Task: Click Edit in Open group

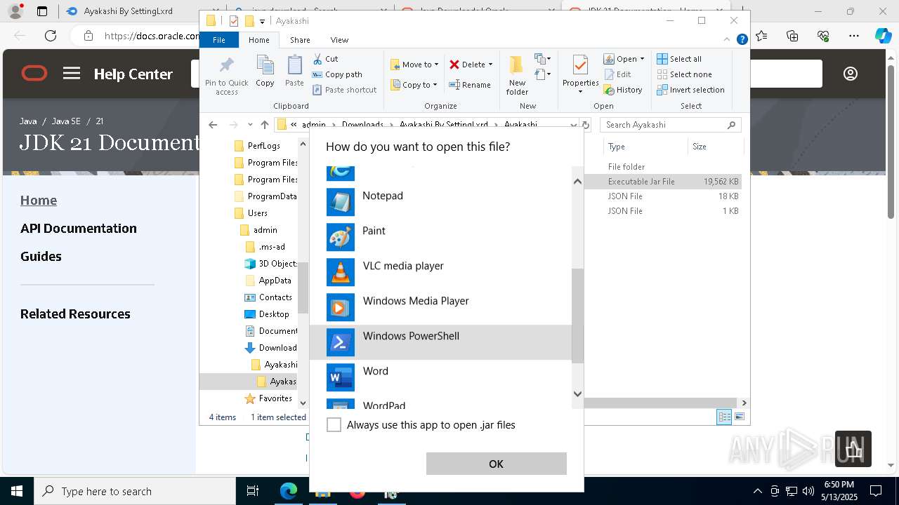Action: click(617, 74)
